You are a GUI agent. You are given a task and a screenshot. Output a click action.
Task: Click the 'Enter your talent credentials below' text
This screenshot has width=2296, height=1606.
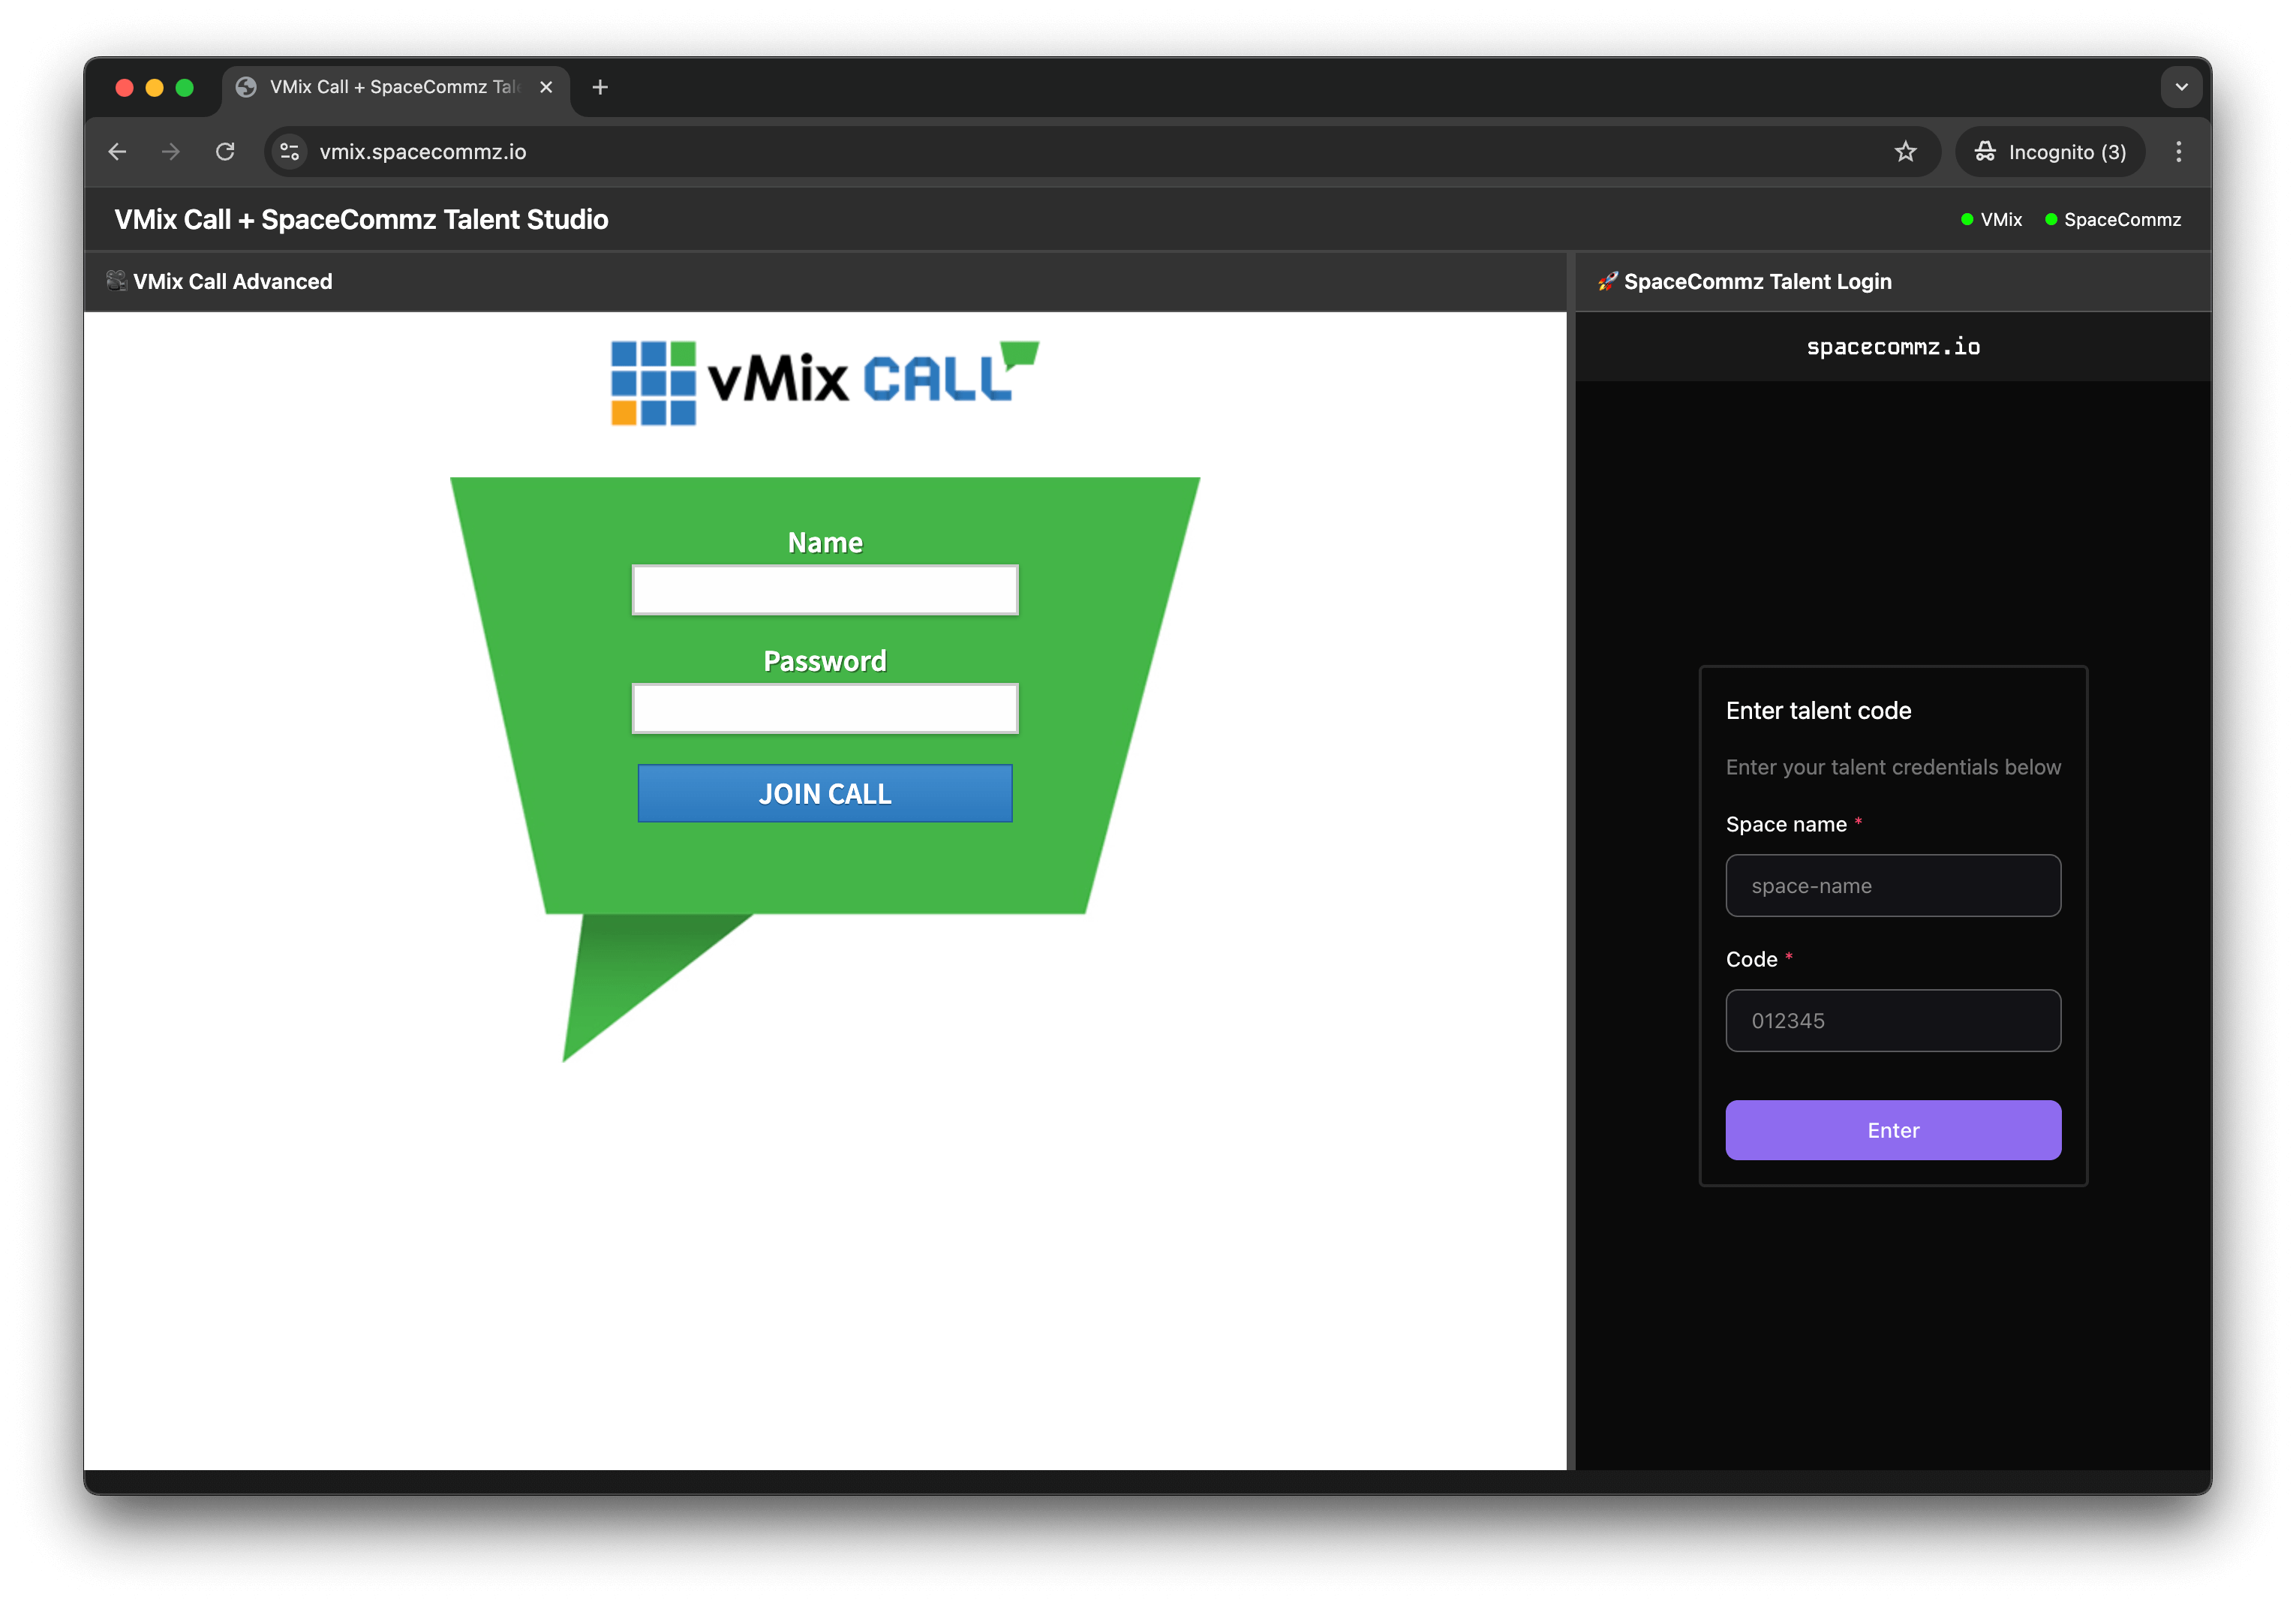1892,767
